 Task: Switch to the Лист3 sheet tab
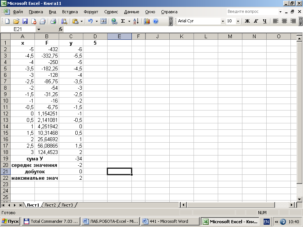67,205
